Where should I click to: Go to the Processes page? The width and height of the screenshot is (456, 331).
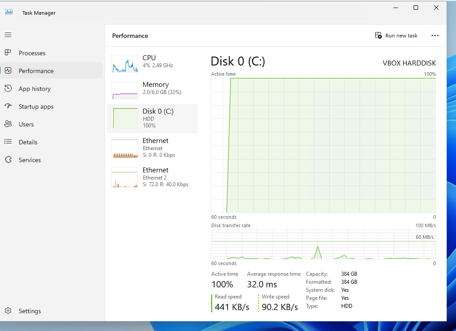click(32, 53)
